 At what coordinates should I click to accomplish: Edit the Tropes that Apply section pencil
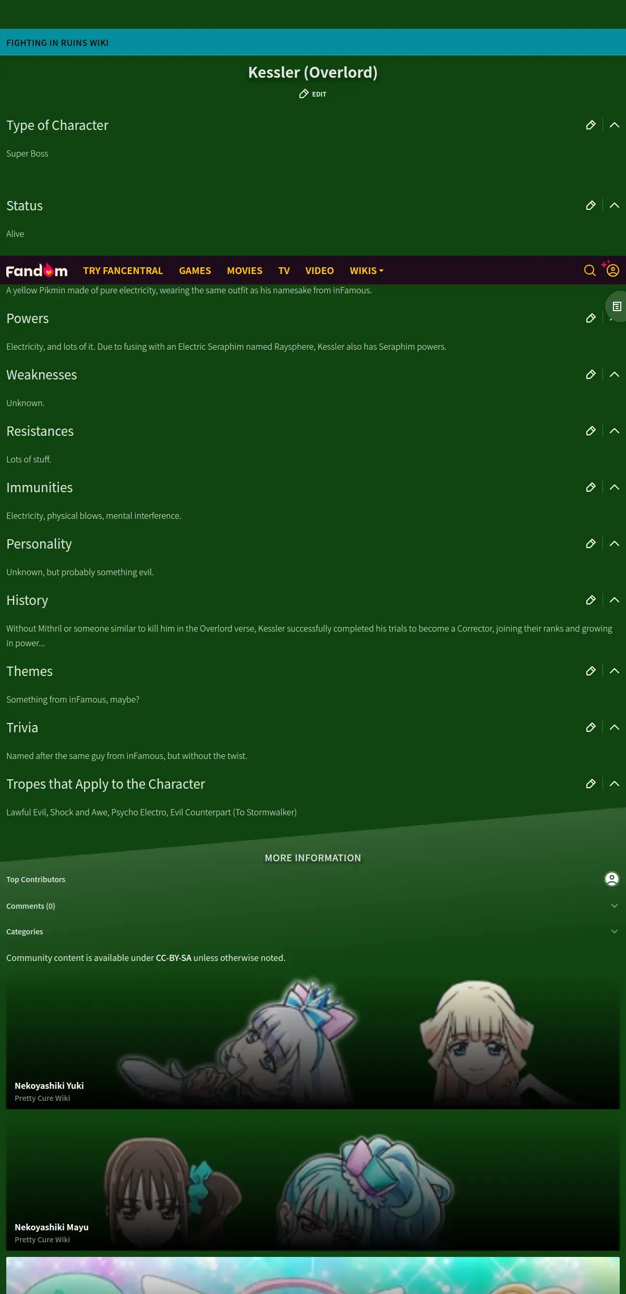591,784
